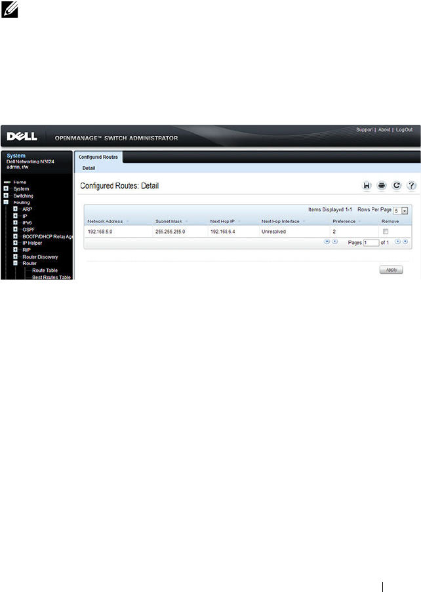Click the Remove column header
Screen dimensions: 421x592
tap(390, 221)
